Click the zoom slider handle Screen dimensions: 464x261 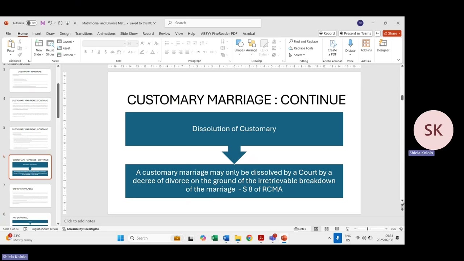[367, 229]
